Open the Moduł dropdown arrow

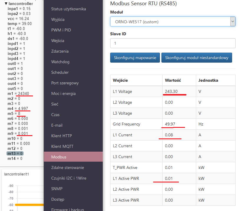(x=233, y=22)
